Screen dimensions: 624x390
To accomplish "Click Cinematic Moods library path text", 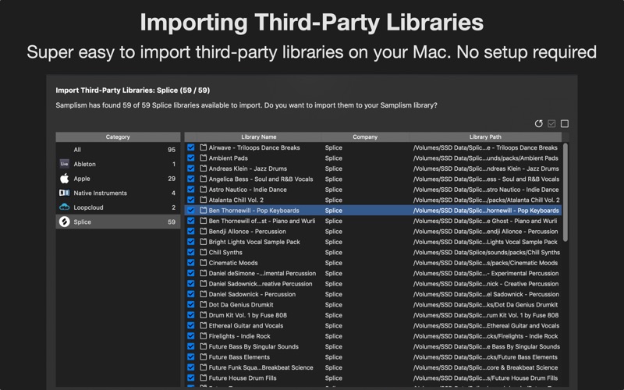I will 485,263.
